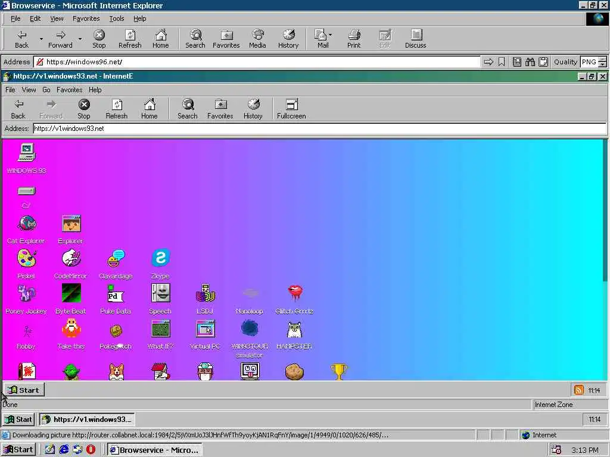610x457 pixels.
Task: Open the Forward history dropdown arrow
Action: coord(80,39)
